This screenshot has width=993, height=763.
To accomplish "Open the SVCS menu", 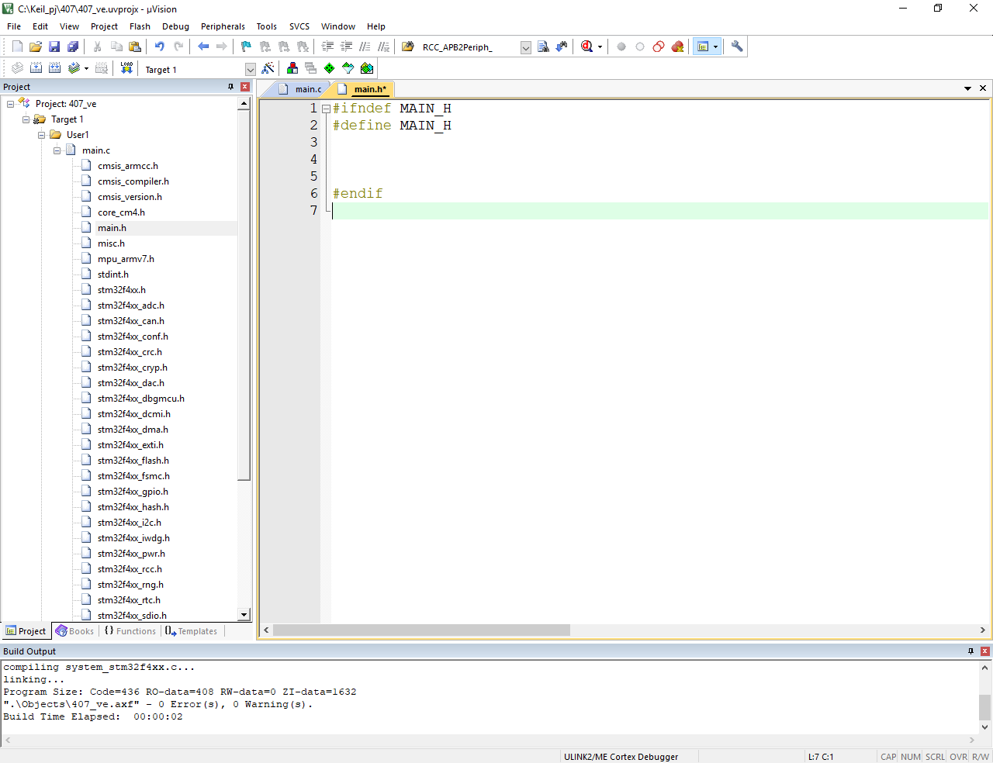I will (299, 26).
